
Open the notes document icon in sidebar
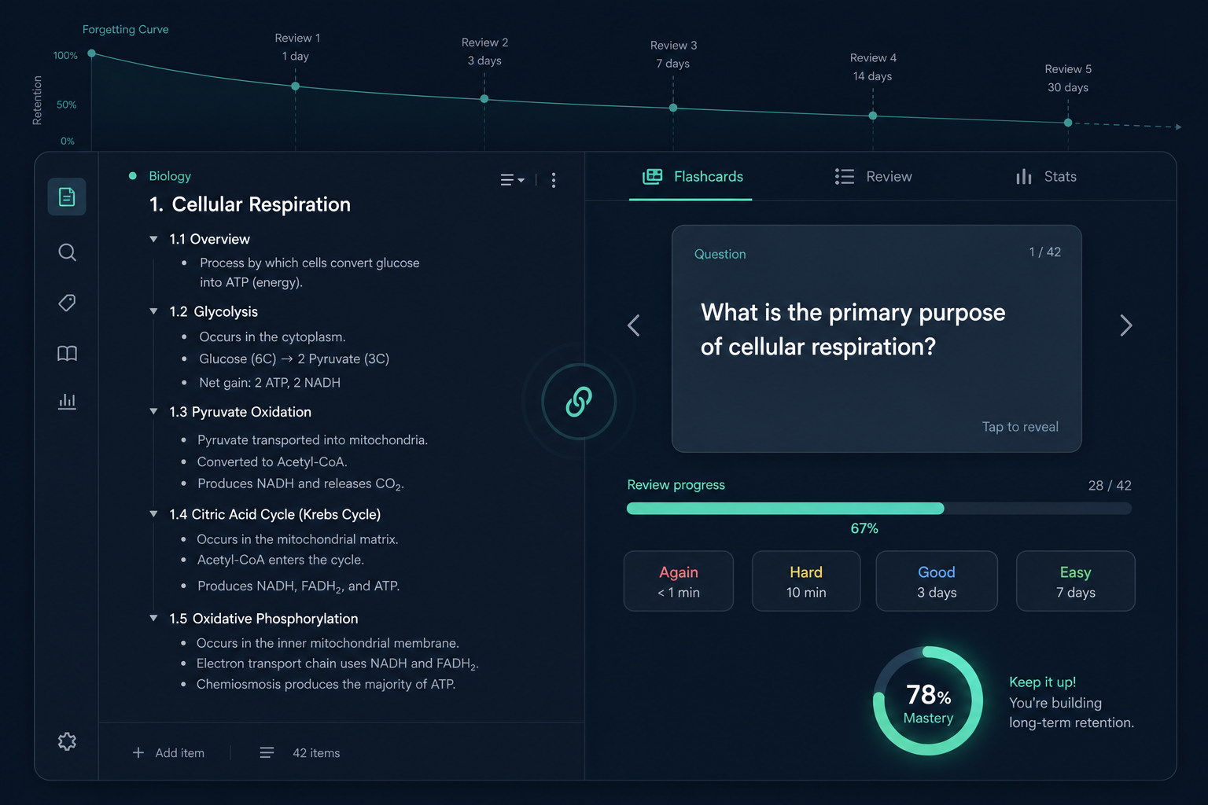tap(67, 197)
